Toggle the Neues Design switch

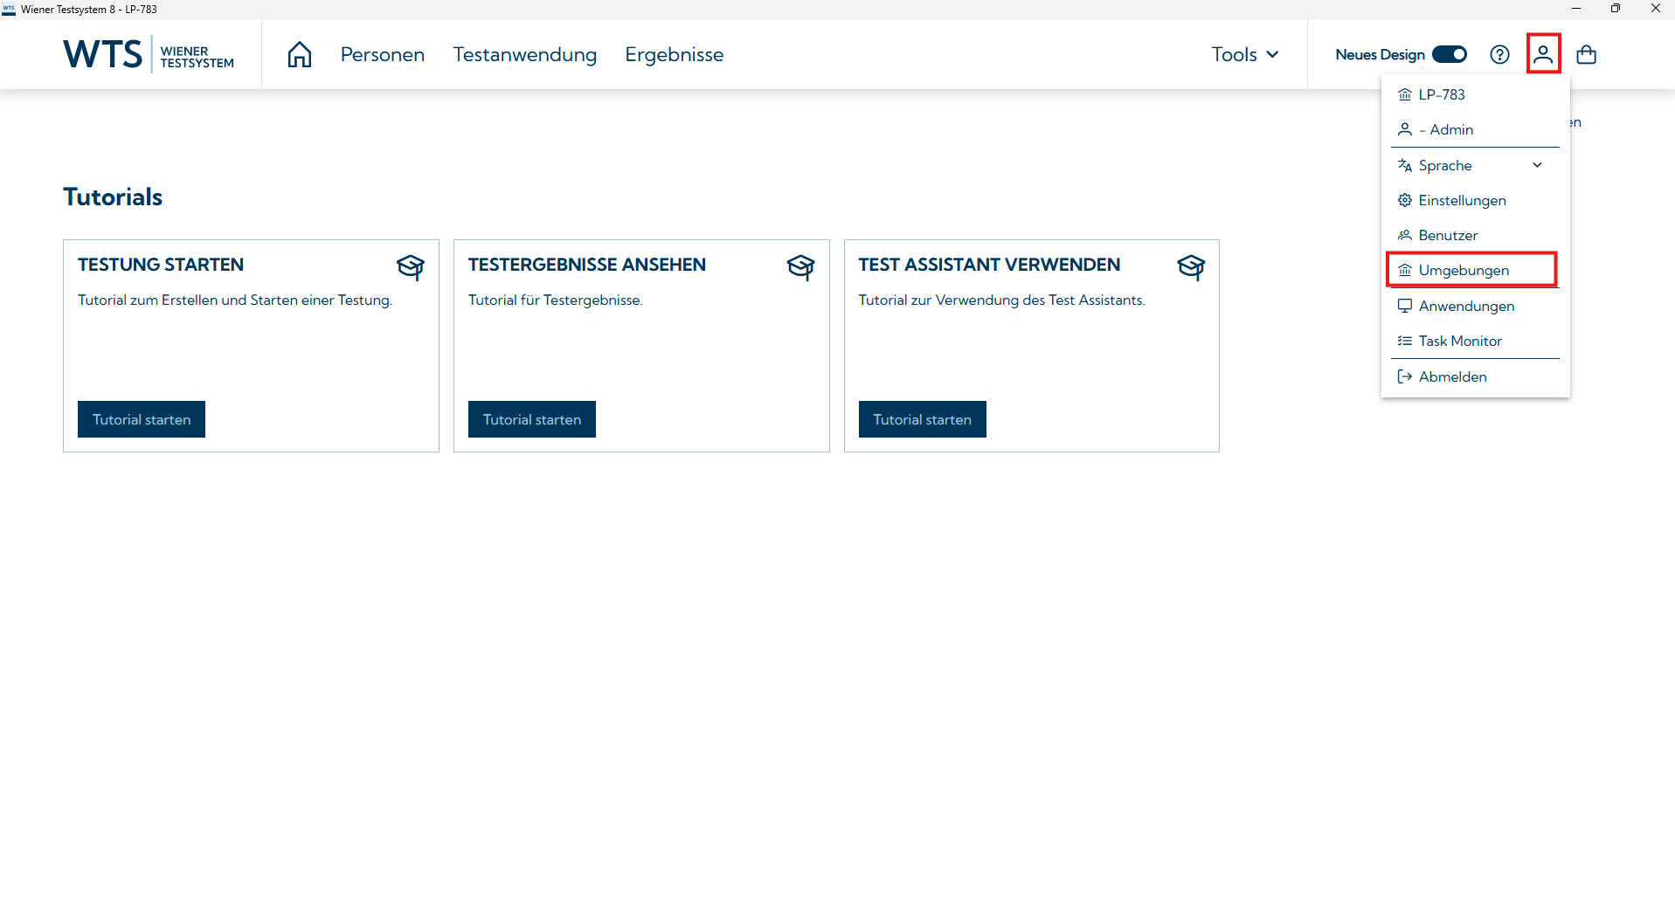1450,54
